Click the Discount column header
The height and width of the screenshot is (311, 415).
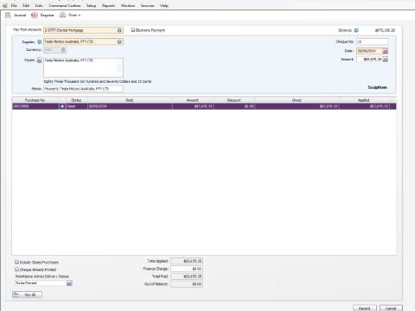pyautogui.click(x=234, y=100)
